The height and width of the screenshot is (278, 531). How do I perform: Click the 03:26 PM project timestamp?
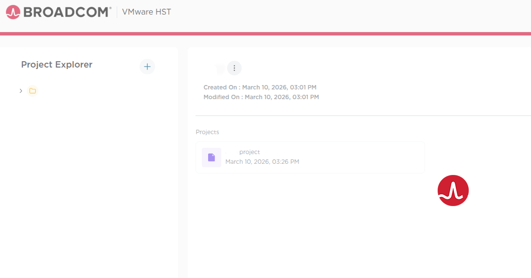point(262,162)
